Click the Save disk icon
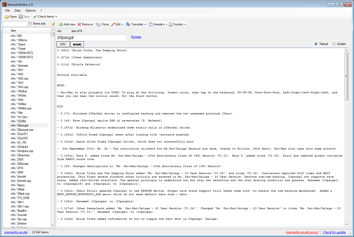Image resolution: width=354 pixels, height=237 pixels. [21, 17]
